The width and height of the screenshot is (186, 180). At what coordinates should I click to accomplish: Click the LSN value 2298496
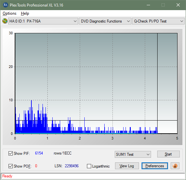click(x=72, y=166)
